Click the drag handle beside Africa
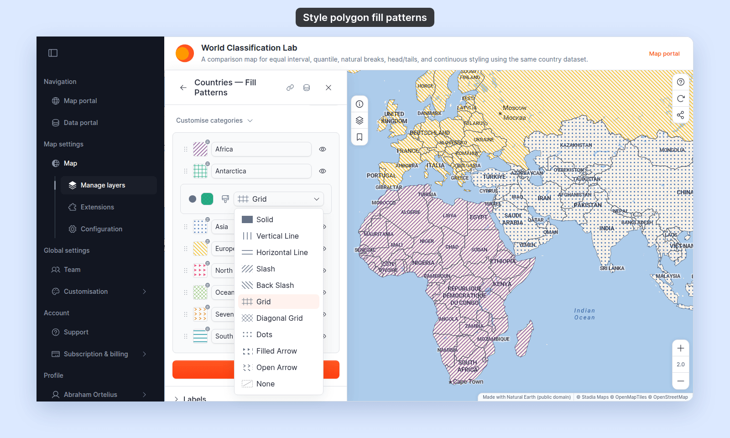This screenshot has height=438, width=730. click(x=186, y=149)
